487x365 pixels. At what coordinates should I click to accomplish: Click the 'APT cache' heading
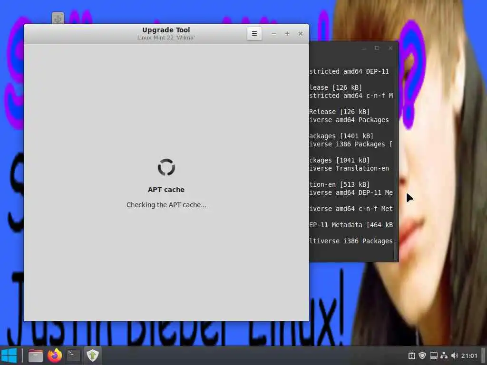click(x=166, y=190)
